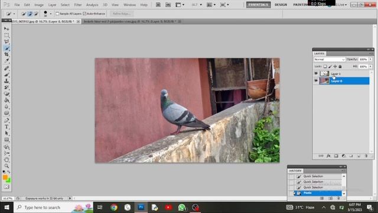
Task: Open the Image menu
Action: tap(39, 5)
